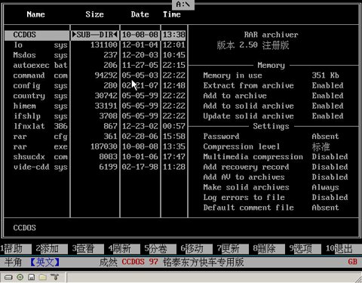Click the Size column header
Image resolution: width=362 pixels, height=283 pixels.
pyautogui.click(x=94, y=14)
